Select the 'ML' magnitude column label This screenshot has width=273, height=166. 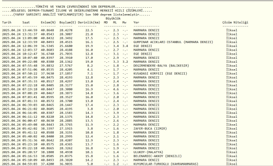coord(115,22)
